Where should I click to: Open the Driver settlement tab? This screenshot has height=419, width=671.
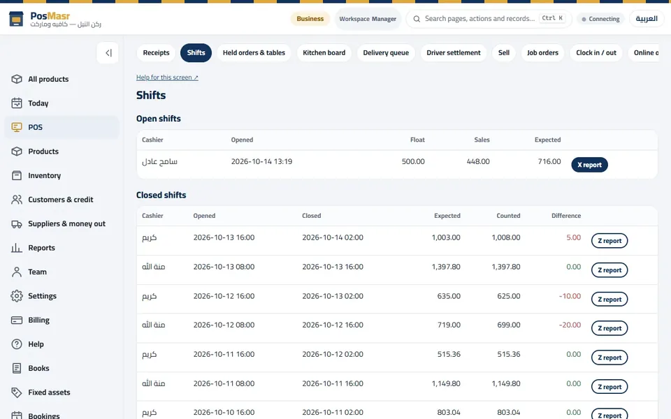pos(453,52)
